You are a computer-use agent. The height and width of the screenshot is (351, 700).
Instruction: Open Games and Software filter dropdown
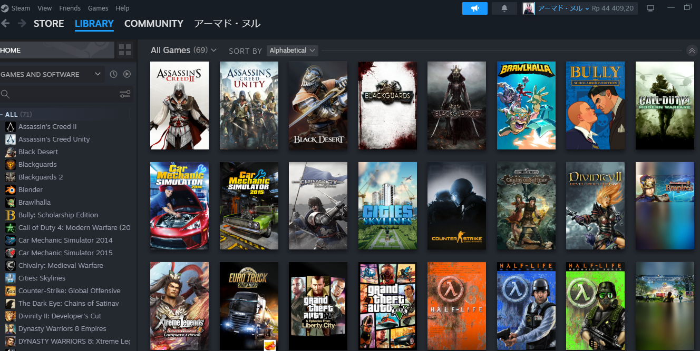[x=51, y=74]
